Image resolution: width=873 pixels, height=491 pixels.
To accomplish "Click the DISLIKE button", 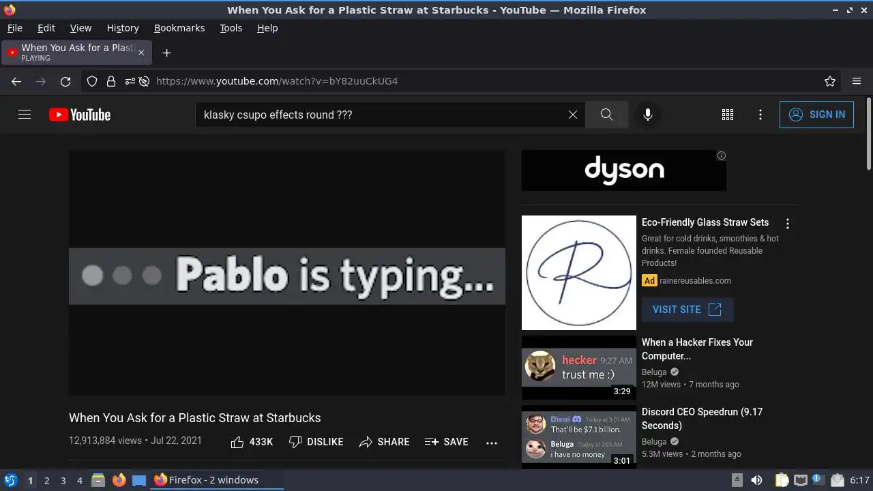I will pos(316,442).
